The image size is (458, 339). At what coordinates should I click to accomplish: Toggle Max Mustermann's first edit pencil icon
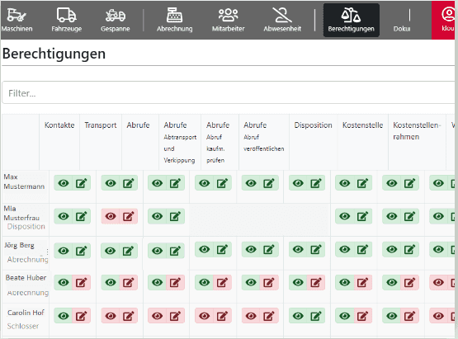click(82, 183)
